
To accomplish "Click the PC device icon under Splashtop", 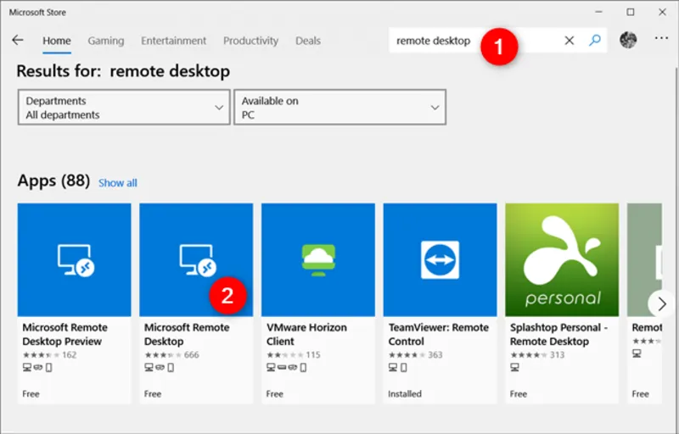I will [514, 367].
